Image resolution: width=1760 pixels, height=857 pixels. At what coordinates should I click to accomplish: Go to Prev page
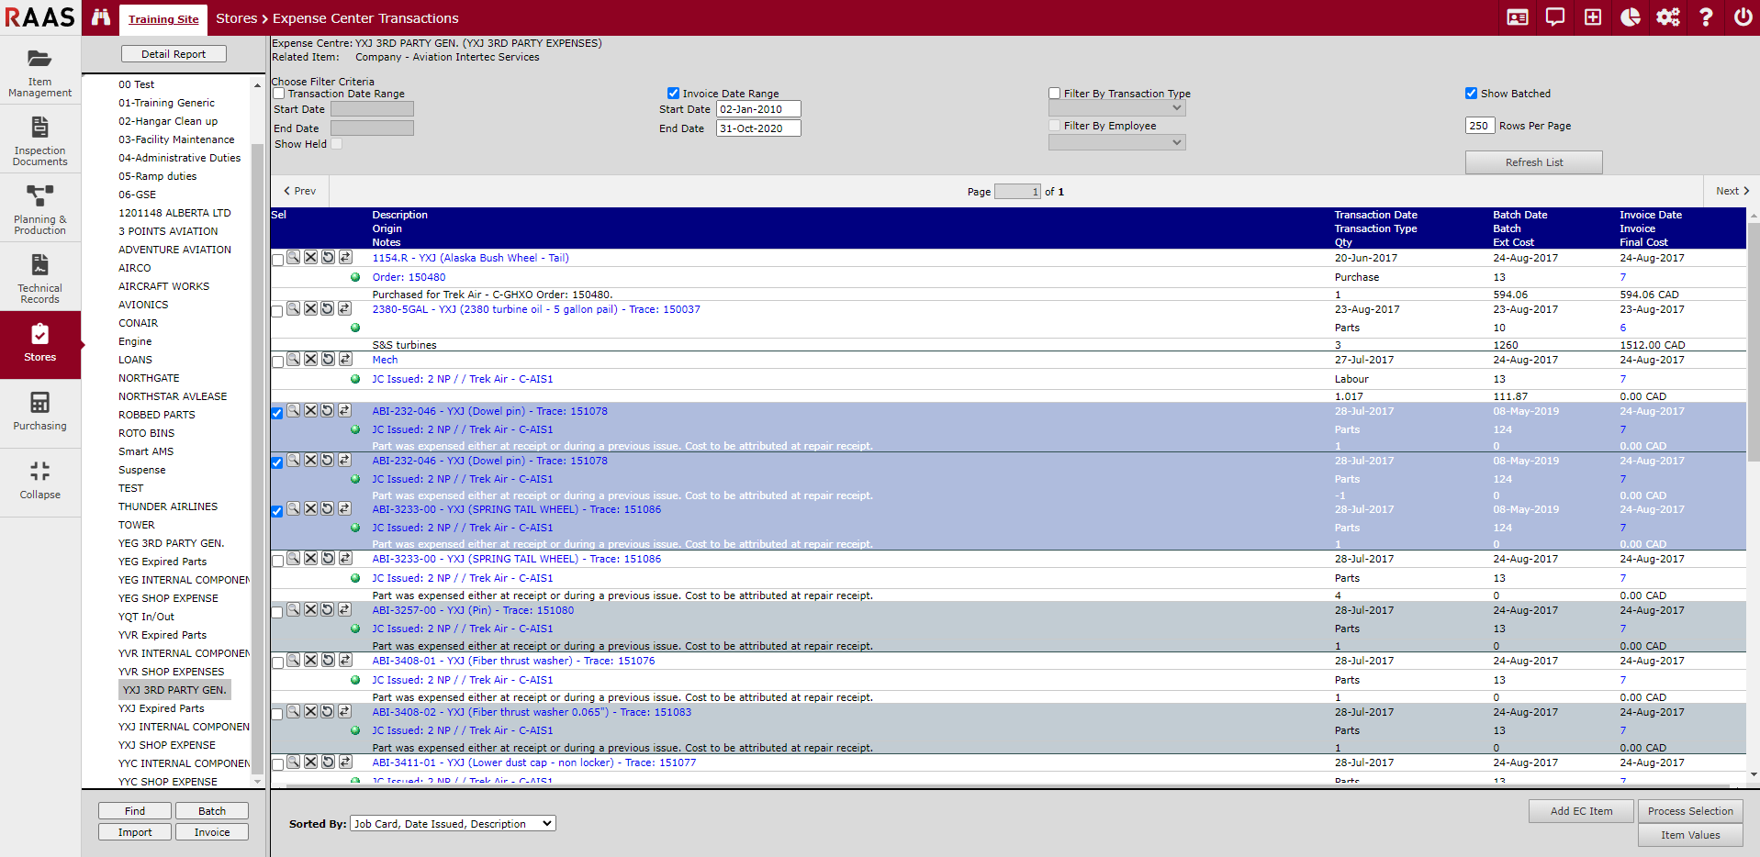click(x=300, y=191)
